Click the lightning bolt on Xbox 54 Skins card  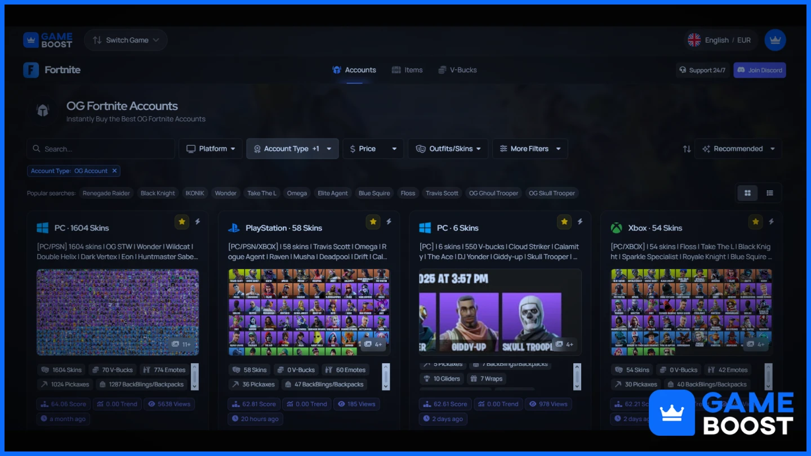(x=771, y=222)
